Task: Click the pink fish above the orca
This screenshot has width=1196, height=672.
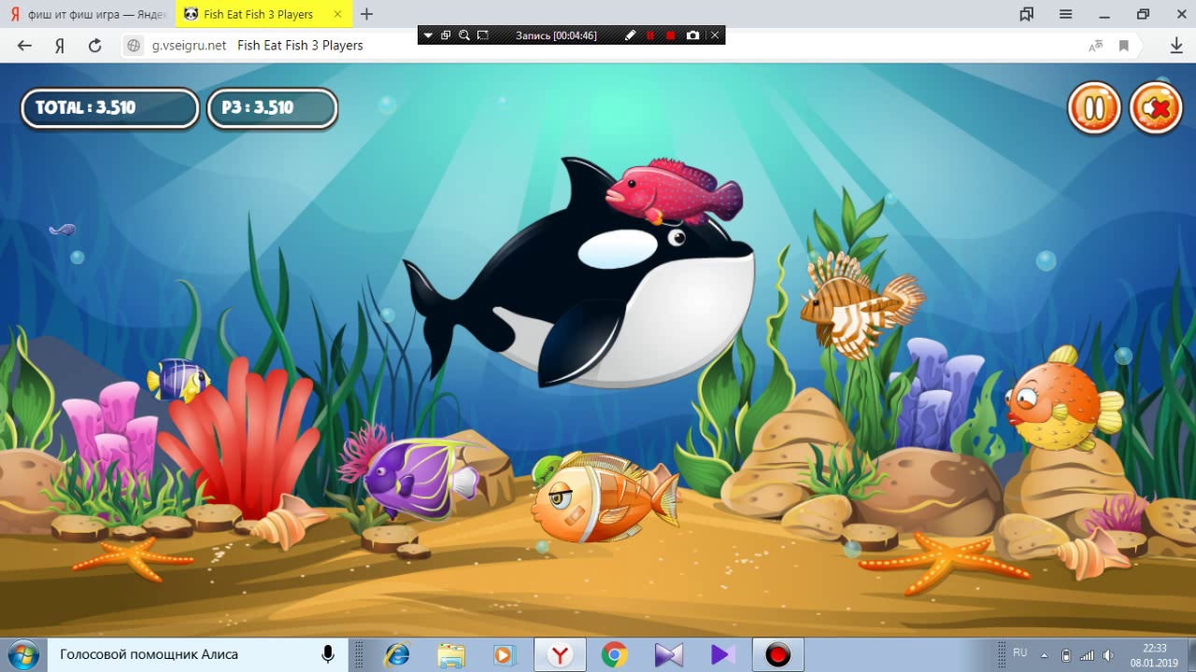Action: 674,191
